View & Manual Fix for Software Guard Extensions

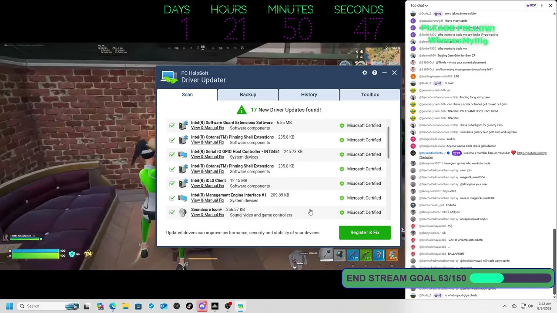(208, 128)
